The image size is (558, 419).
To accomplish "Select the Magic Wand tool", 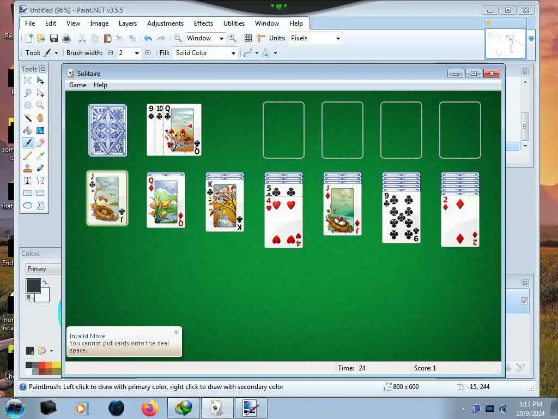I will pyautogui.click(x=28, y=118).
